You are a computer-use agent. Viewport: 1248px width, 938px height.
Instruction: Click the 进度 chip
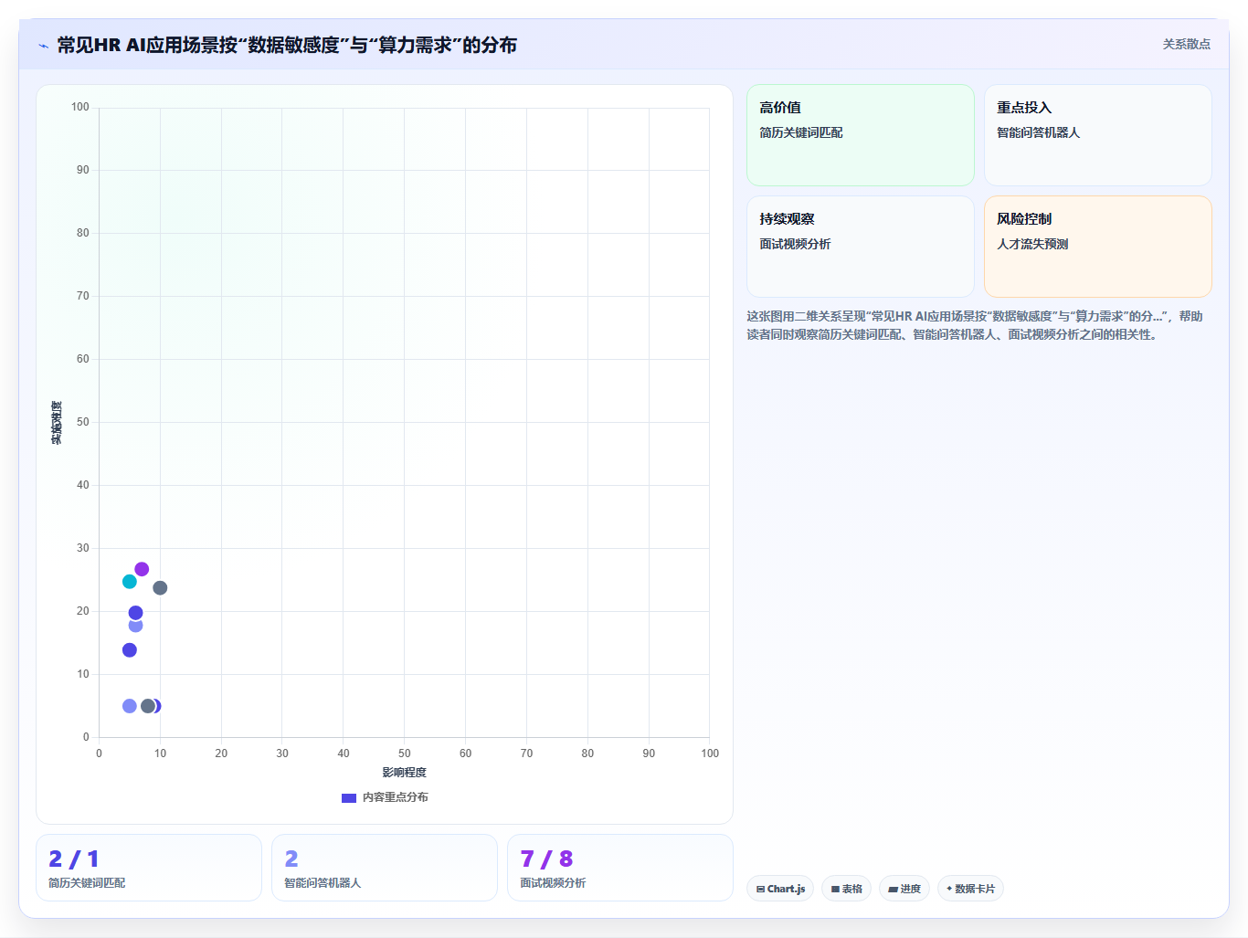click(x=904, y=889)
